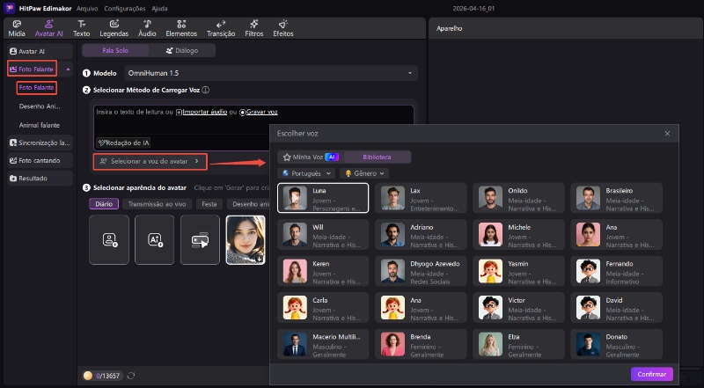Select the Legendas toolbar icon
704x388 pixels.
(x=114, y=27)
